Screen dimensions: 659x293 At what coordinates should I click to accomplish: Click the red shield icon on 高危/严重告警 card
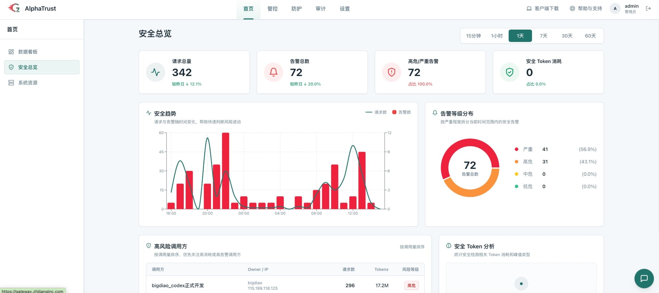click(392, 72)
